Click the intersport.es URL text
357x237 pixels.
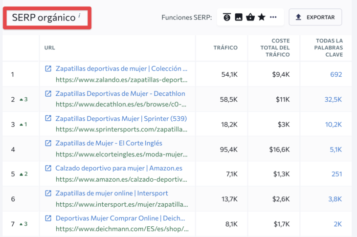(122, 204)
